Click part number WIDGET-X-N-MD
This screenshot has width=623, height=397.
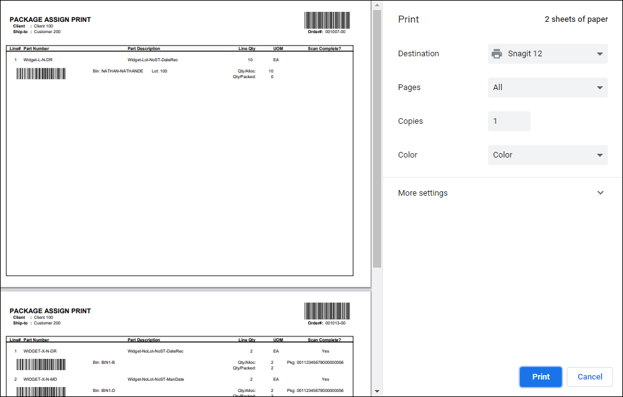point(40,379)
